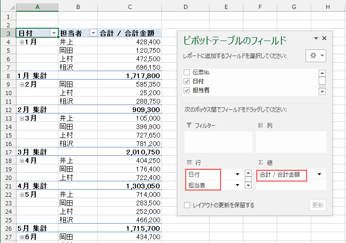Check the 伝票№ field checkbox

(187, 73)
